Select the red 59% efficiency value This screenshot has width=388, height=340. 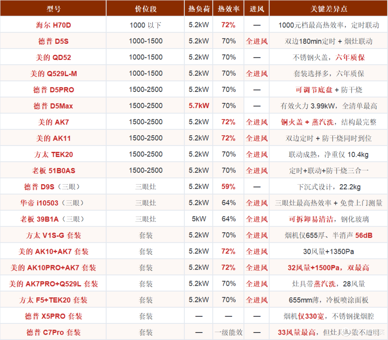pos(228,187)
